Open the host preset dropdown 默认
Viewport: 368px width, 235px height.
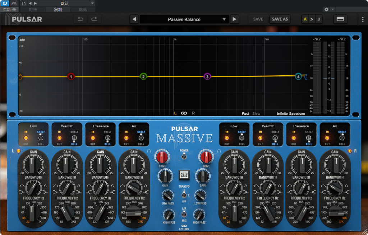click(66, 3)
